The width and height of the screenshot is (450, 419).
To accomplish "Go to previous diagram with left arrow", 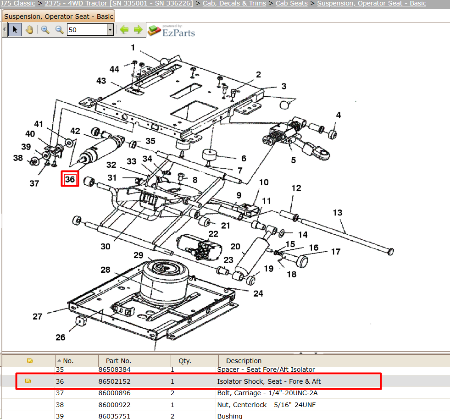I will (124, 29).
